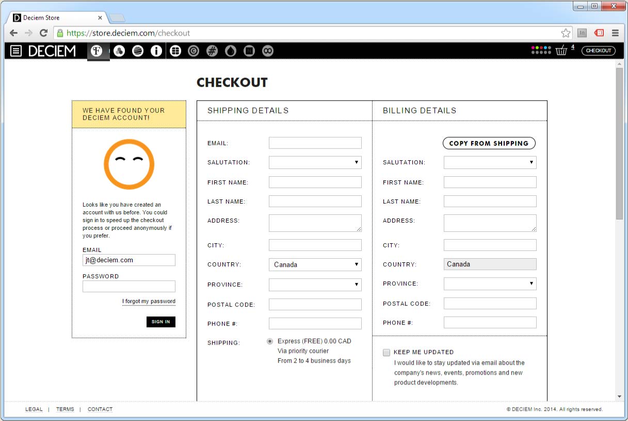Focus the shipping Address text area
This screenshot has height=421, width=628.
pyautogui.click(x=315, y=223)
